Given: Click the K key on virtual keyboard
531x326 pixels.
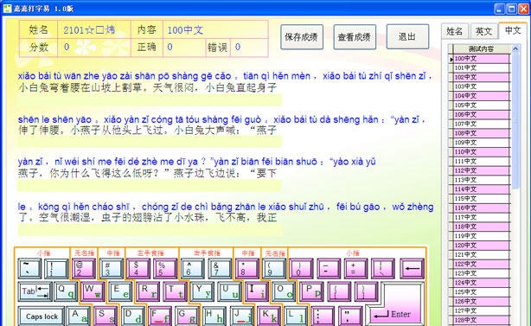Looking at the screenshot, I should coord(270,316).
